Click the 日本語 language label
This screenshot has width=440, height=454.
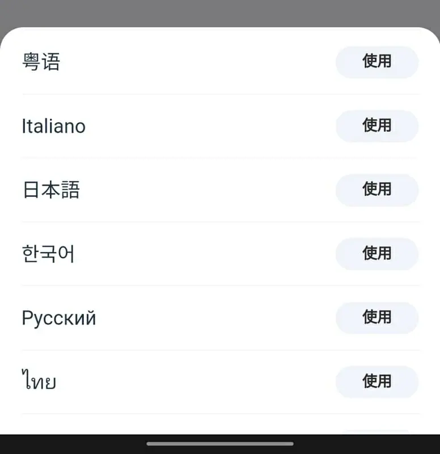[51, 190]
